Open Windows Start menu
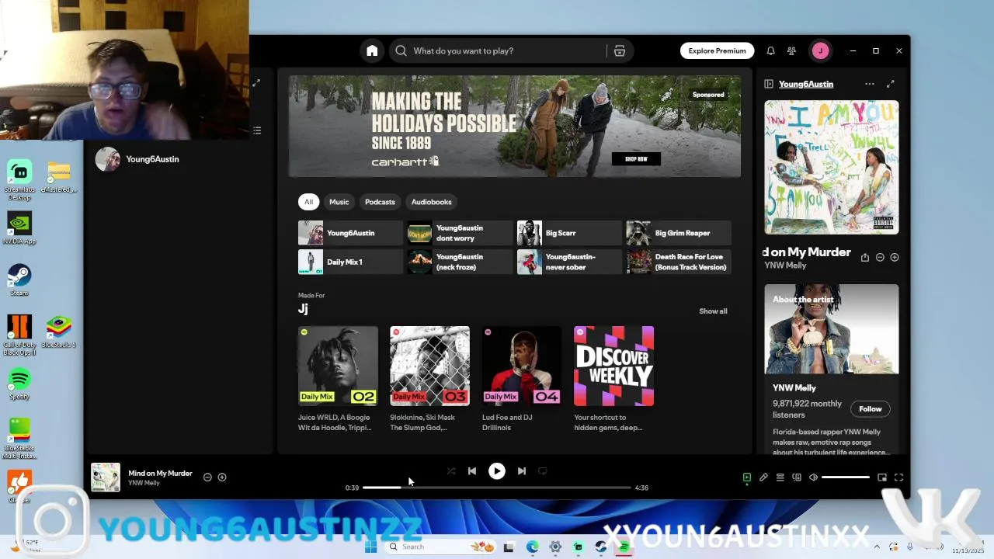The width and height of the screenshot is (994, 559). pos(370,547)
